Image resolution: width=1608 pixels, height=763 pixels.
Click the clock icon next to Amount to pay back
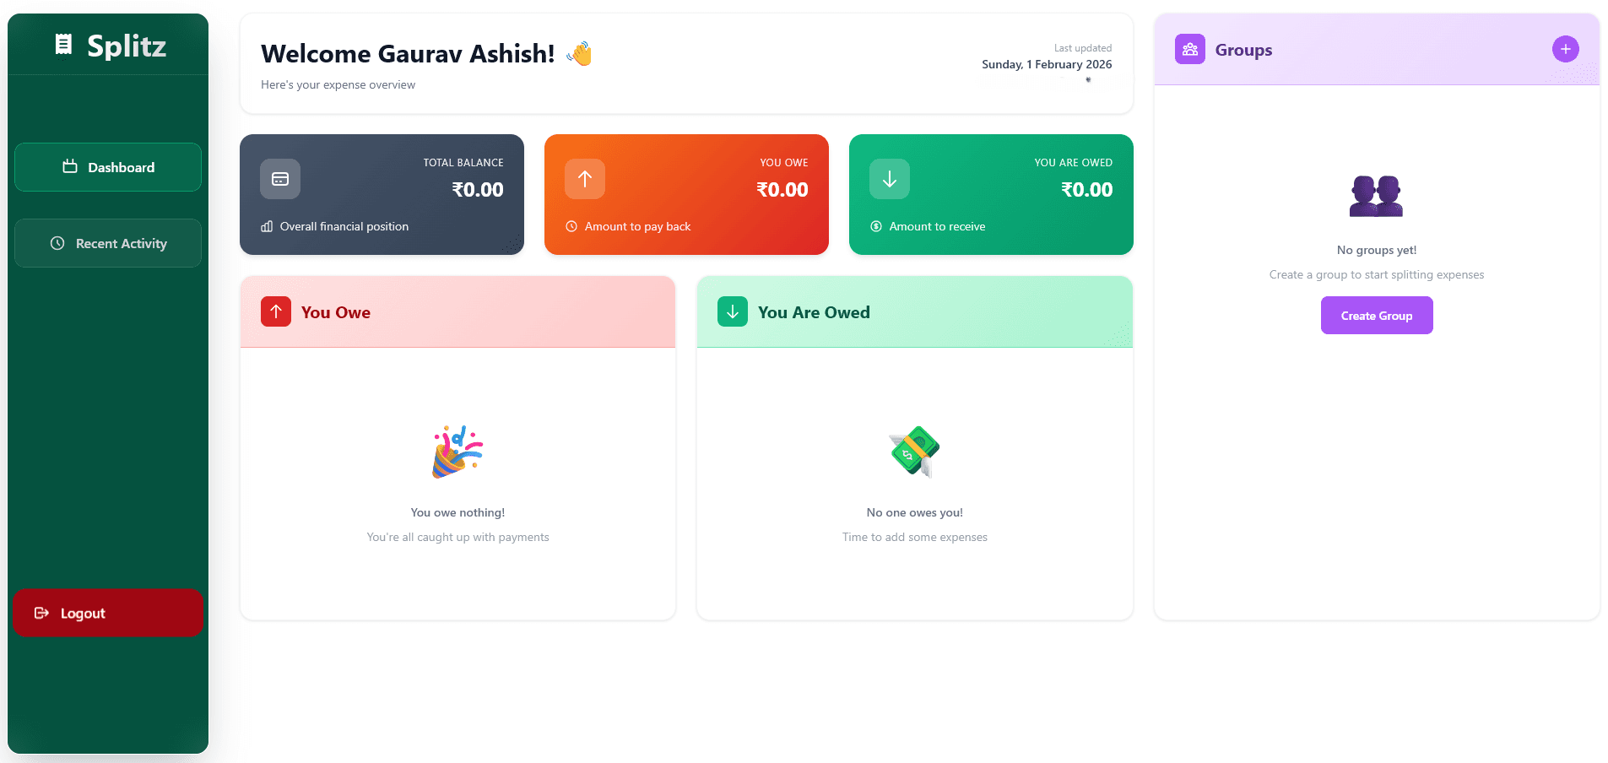coord(571,226)
